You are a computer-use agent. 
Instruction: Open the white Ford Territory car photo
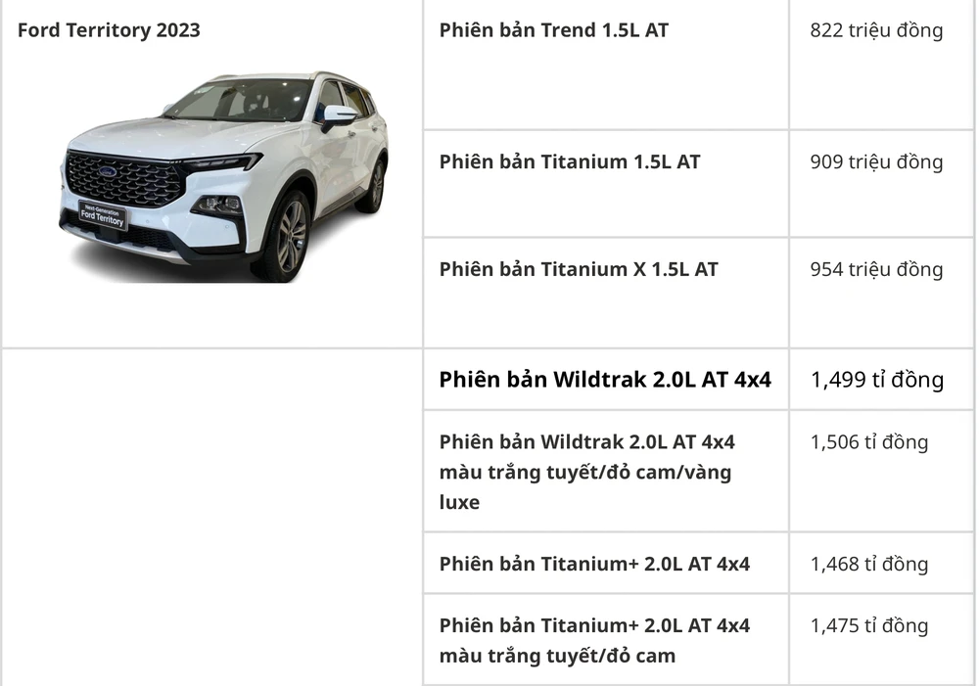(224, 176)
